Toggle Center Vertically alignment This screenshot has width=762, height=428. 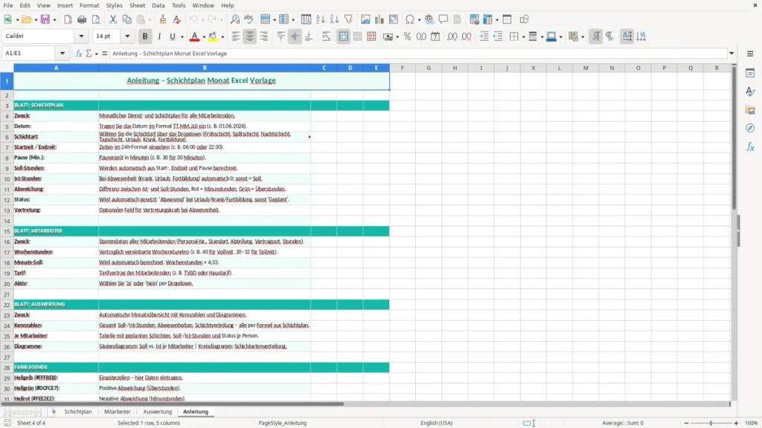tap(295, 36)
